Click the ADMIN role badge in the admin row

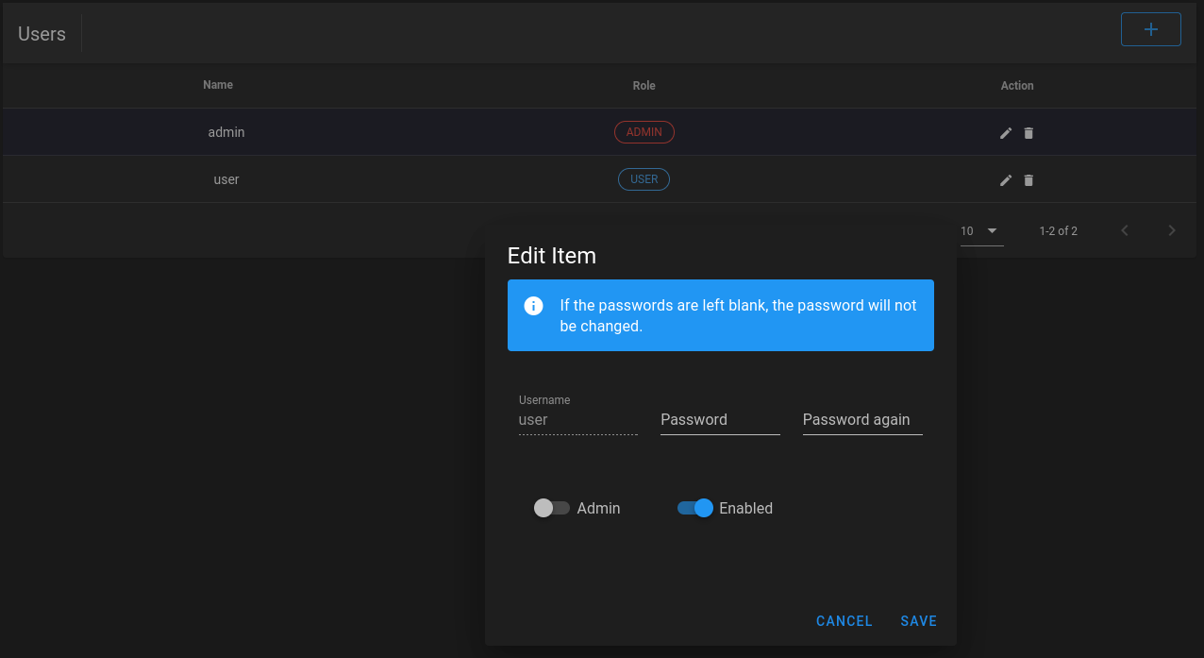click(644, 132)
